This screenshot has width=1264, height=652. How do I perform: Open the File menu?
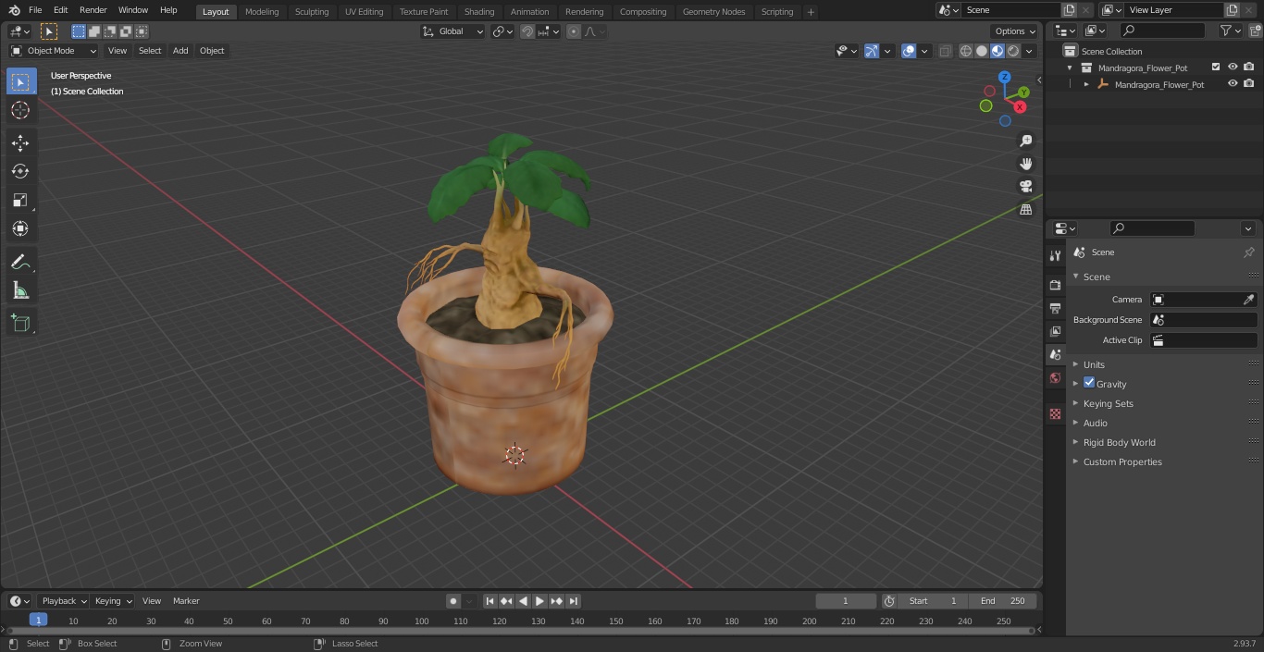tap(35, 10)
